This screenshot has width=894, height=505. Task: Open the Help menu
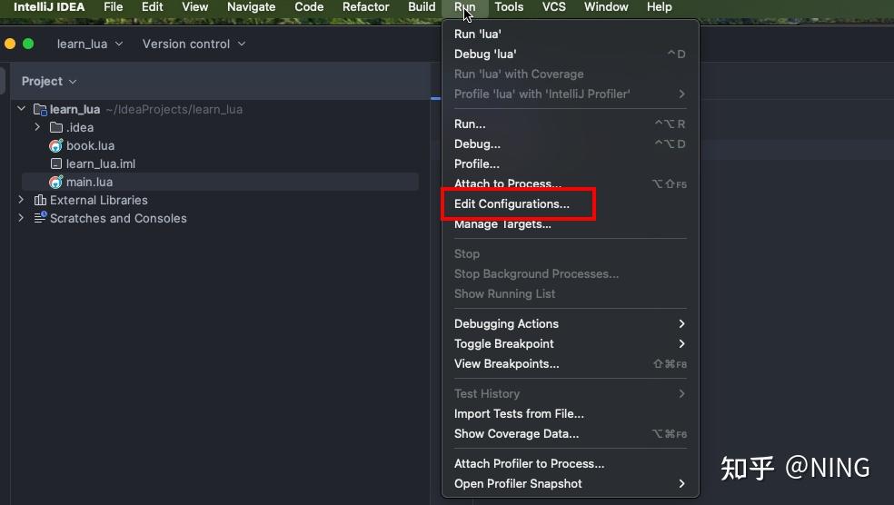(659, 7)
